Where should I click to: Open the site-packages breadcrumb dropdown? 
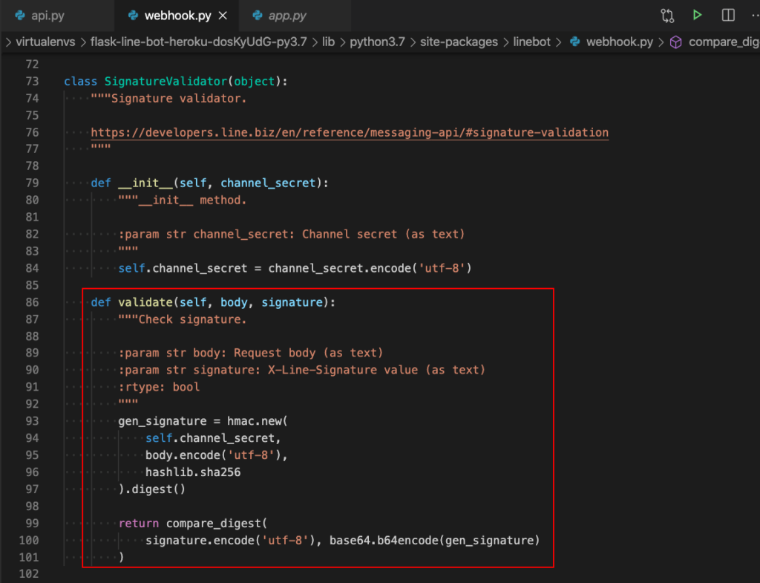tap(459, 42)
